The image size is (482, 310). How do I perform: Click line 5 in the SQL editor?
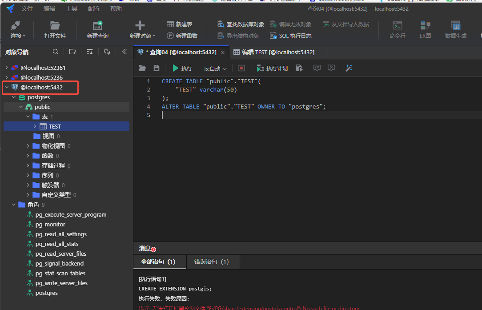[307, 115]
